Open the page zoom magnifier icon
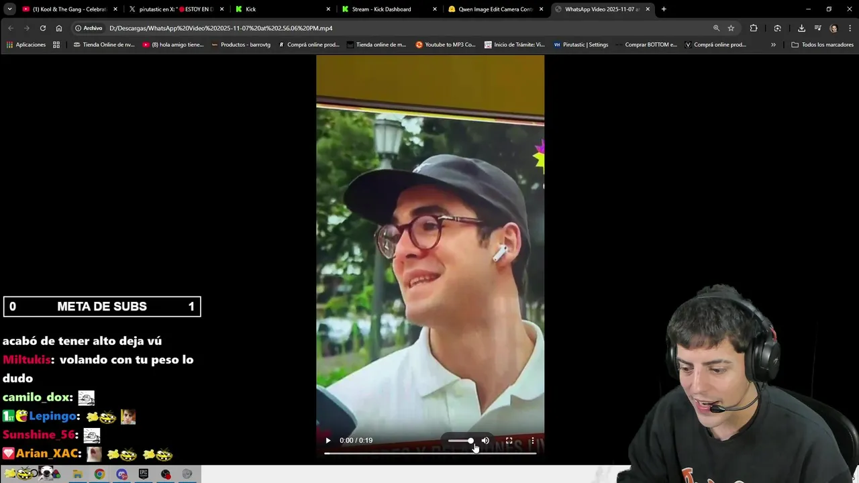 coord(716,28)
